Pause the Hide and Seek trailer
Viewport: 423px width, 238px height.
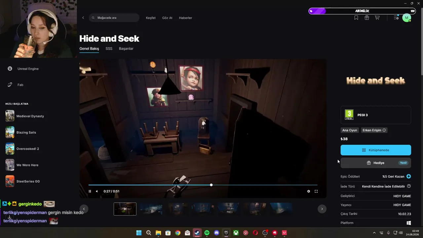pyautogui.click(x=90, y=191)
